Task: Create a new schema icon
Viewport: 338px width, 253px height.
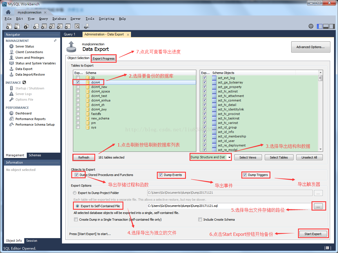Action: pos(36,26)
